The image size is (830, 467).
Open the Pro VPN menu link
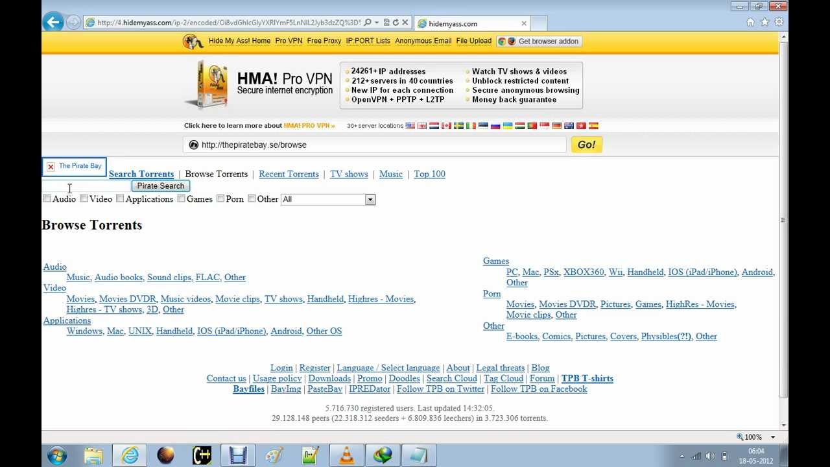tap(289, 41)
